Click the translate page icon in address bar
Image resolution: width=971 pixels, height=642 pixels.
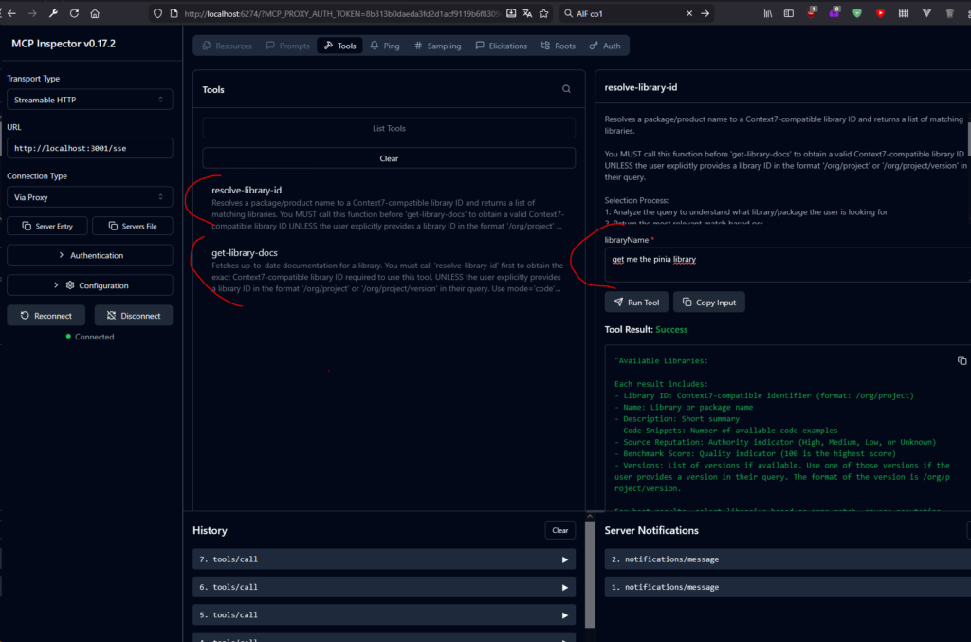coord(527,14)
